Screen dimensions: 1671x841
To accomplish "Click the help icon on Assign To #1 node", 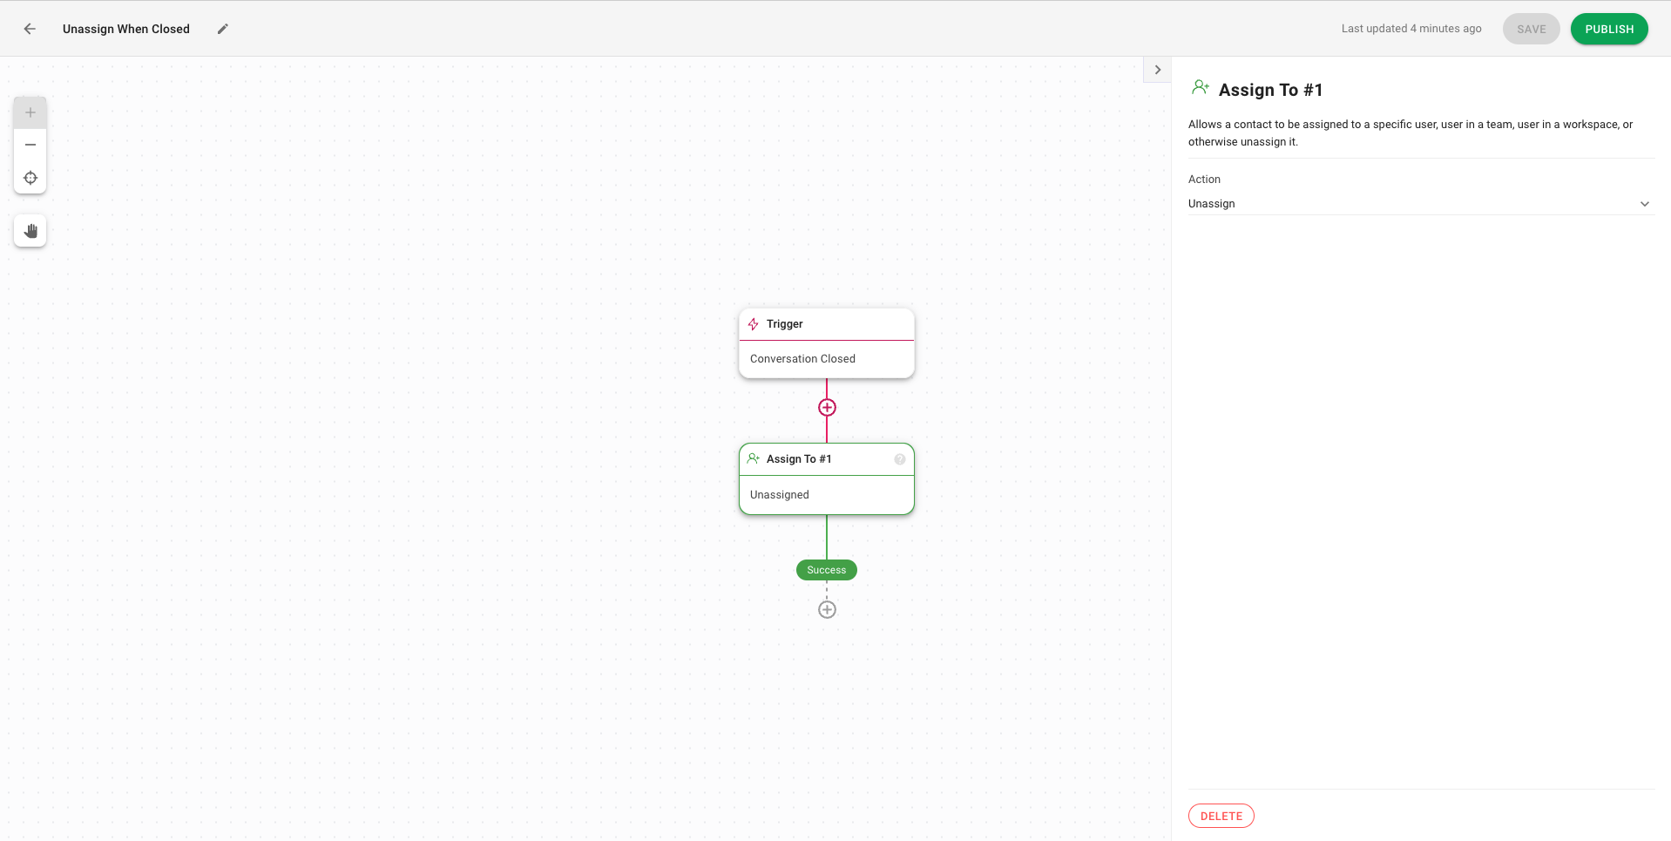I will [x=900, y=459].
